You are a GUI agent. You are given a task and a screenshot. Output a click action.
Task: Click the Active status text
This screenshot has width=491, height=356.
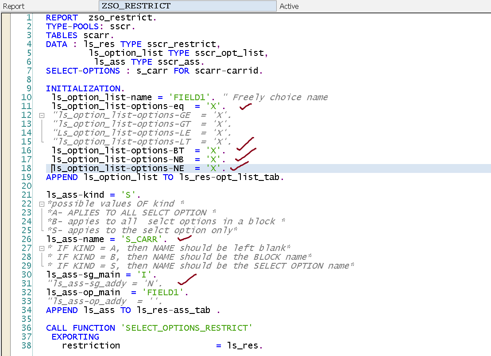point(289,6)
